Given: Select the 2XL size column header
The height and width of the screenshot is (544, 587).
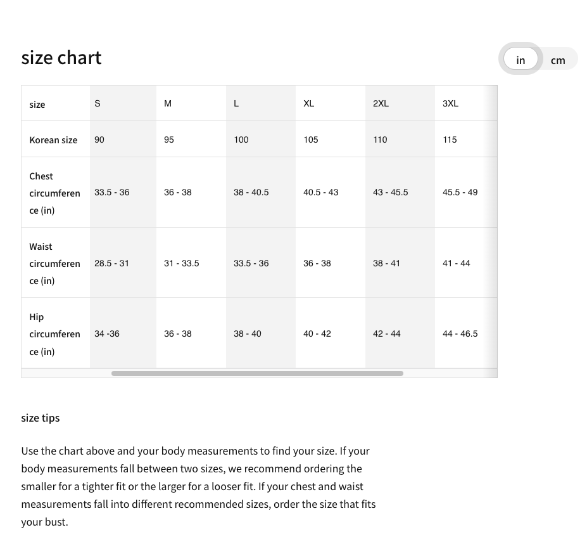Looking at the screenshot, I should (x=381, y=103).
